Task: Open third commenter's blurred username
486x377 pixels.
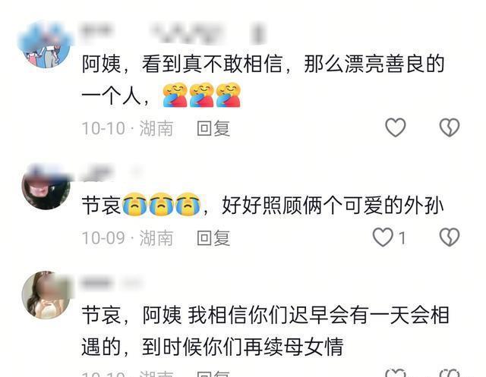Action: (x=112, y=283)
